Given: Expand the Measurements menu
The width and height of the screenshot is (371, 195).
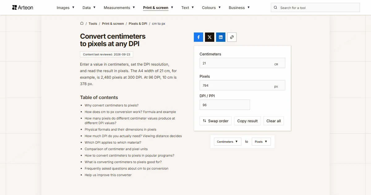Looking at the screenshot, I should coord(119,8).
